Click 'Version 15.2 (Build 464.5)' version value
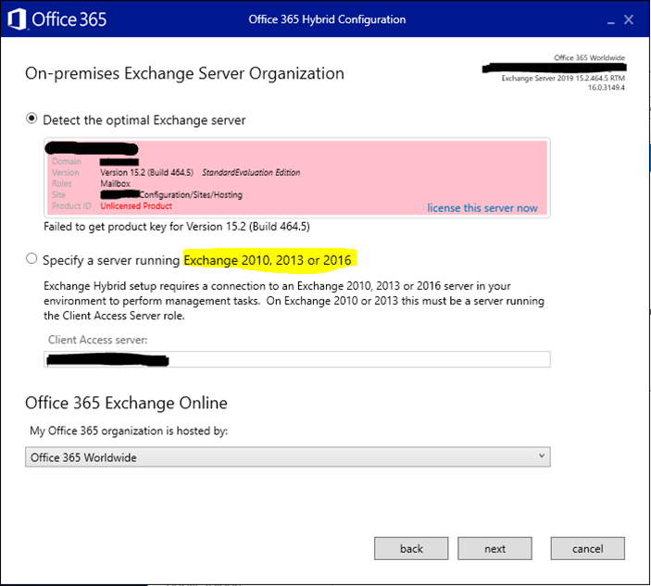651x586 pixels. click(146, 172)
